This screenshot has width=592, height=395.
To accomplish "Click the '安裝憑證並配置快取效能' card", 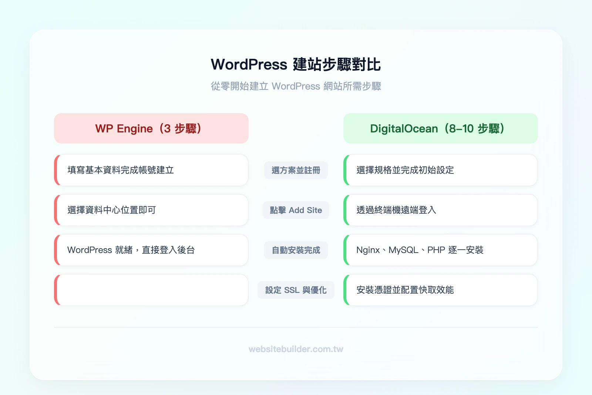I will pos(440,290).
